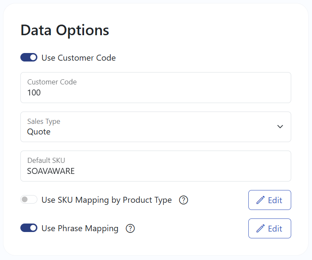Focus the Customer Code input field
Image resolution: width=312 pixels, height=260 pixels.
pyautogui.click(x=156, y=88)
